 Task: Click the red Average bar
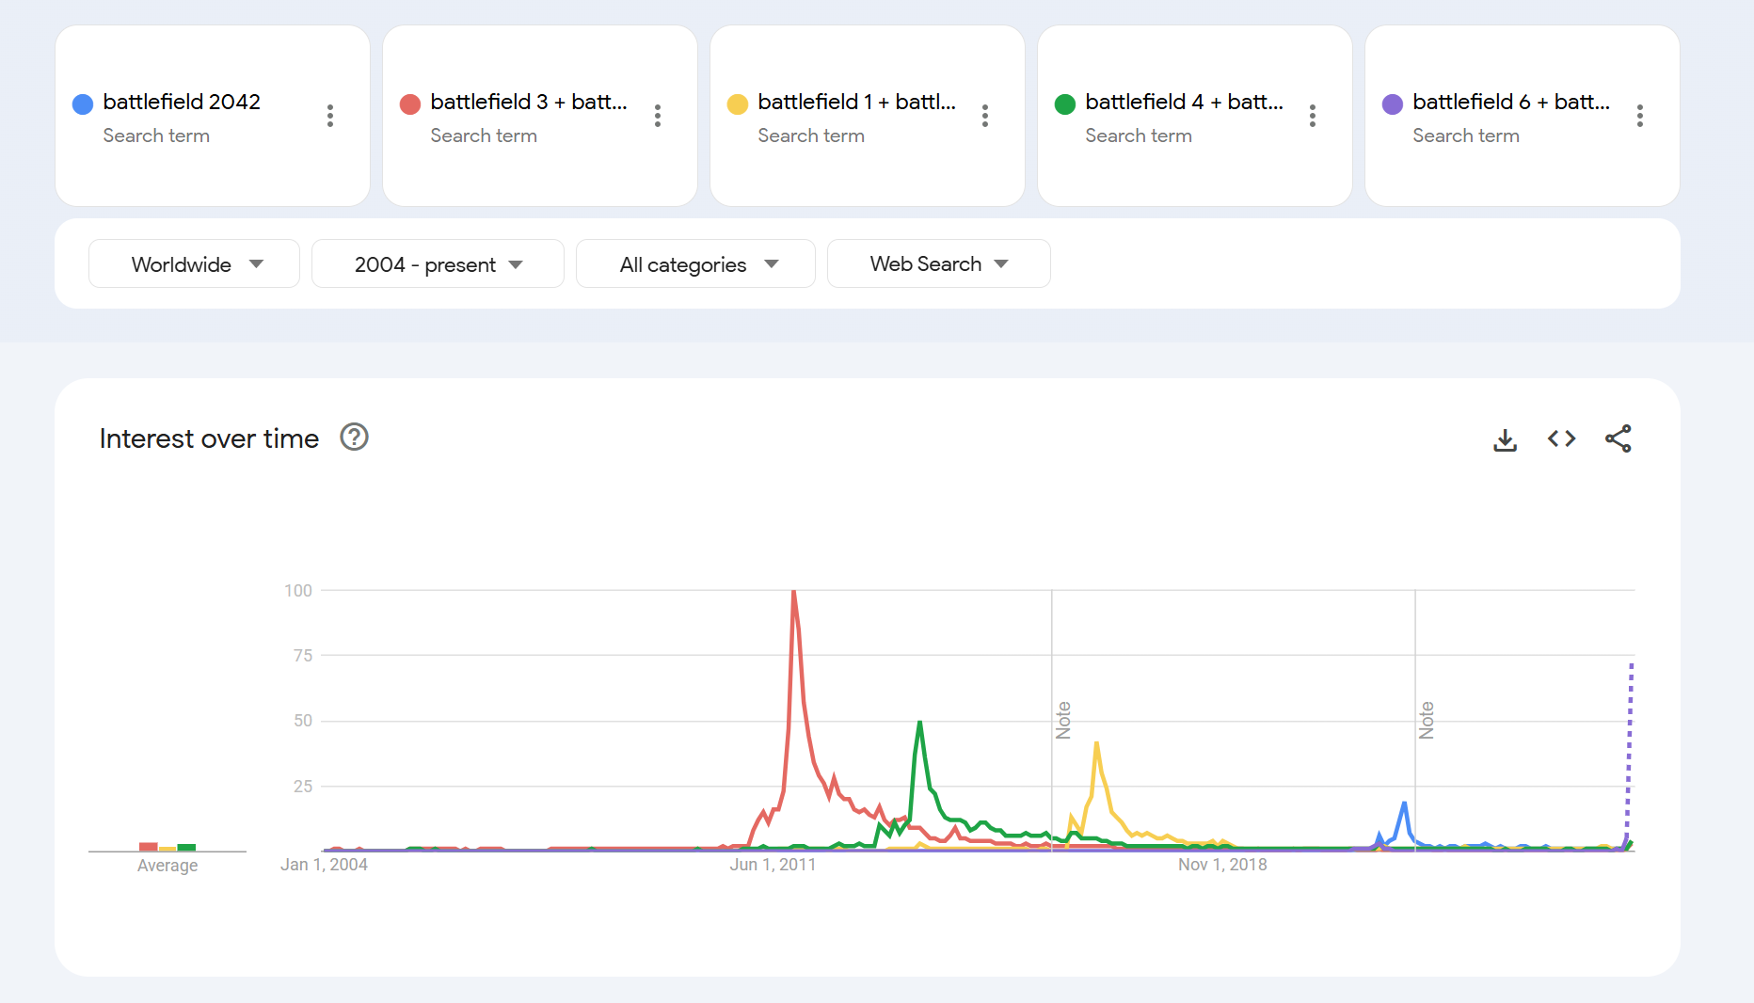click(149, 847)
